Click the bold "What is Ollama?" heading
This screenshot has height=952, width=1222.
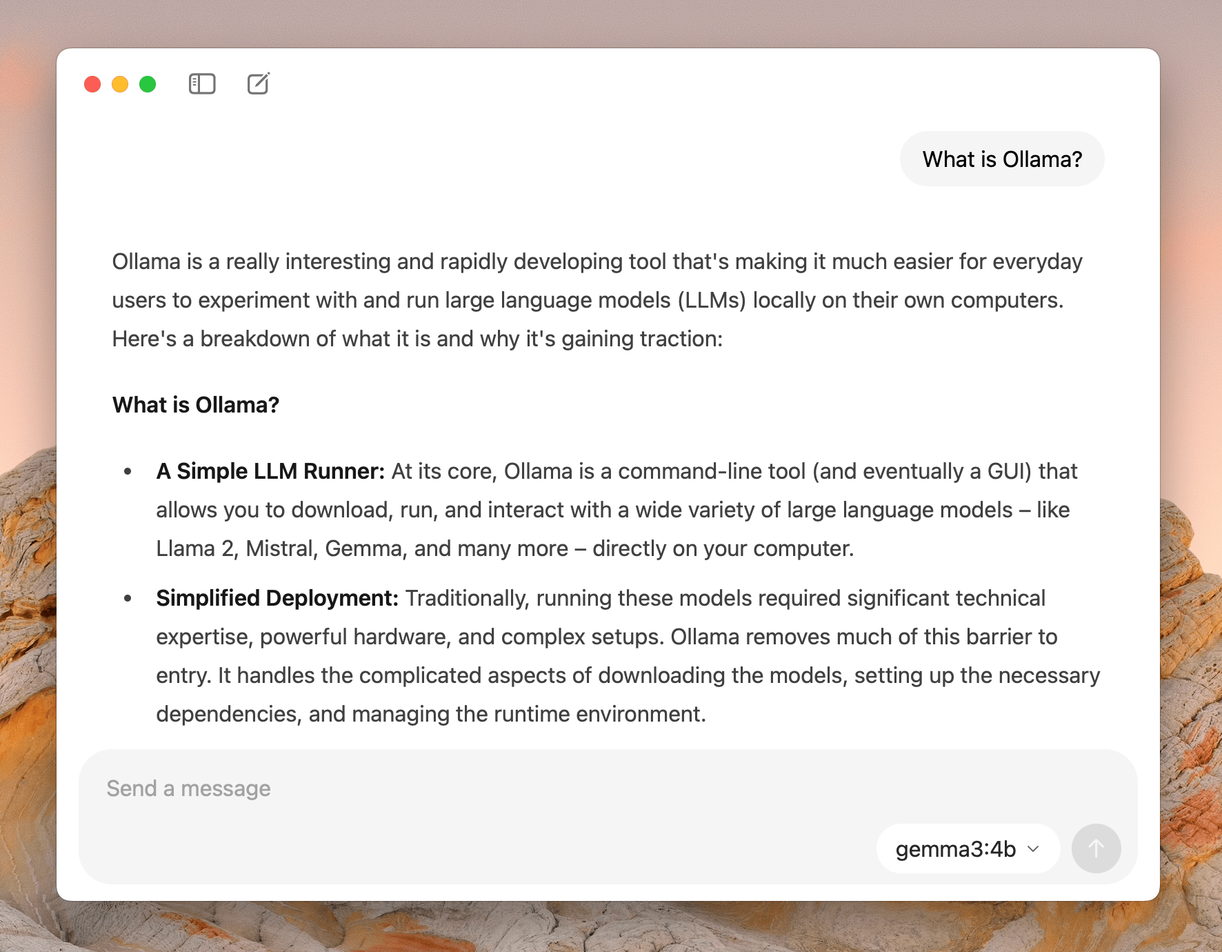196,405
